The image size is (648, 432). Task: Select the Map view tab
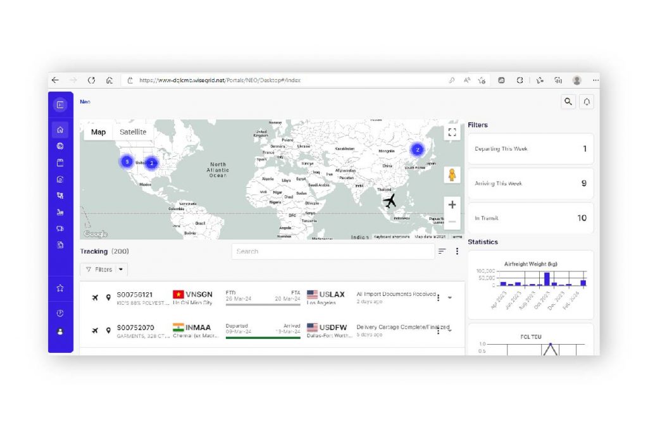98,132
